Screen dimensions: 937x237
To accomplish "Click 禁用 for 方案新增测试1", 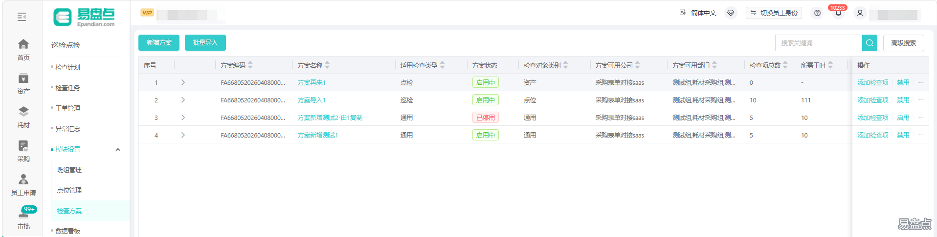I will tap(903, 135).
